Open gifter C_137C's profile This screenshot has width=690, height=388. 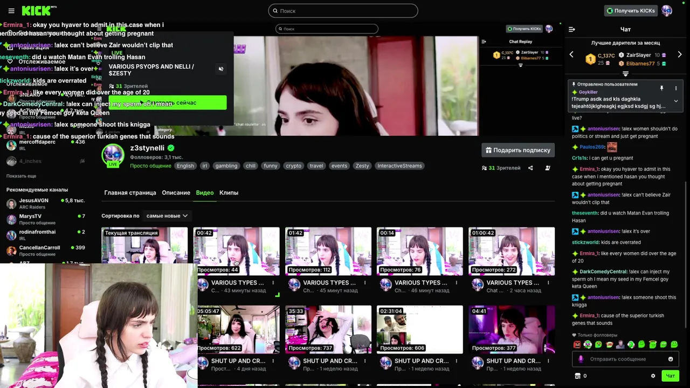click(x=606, y=56)
